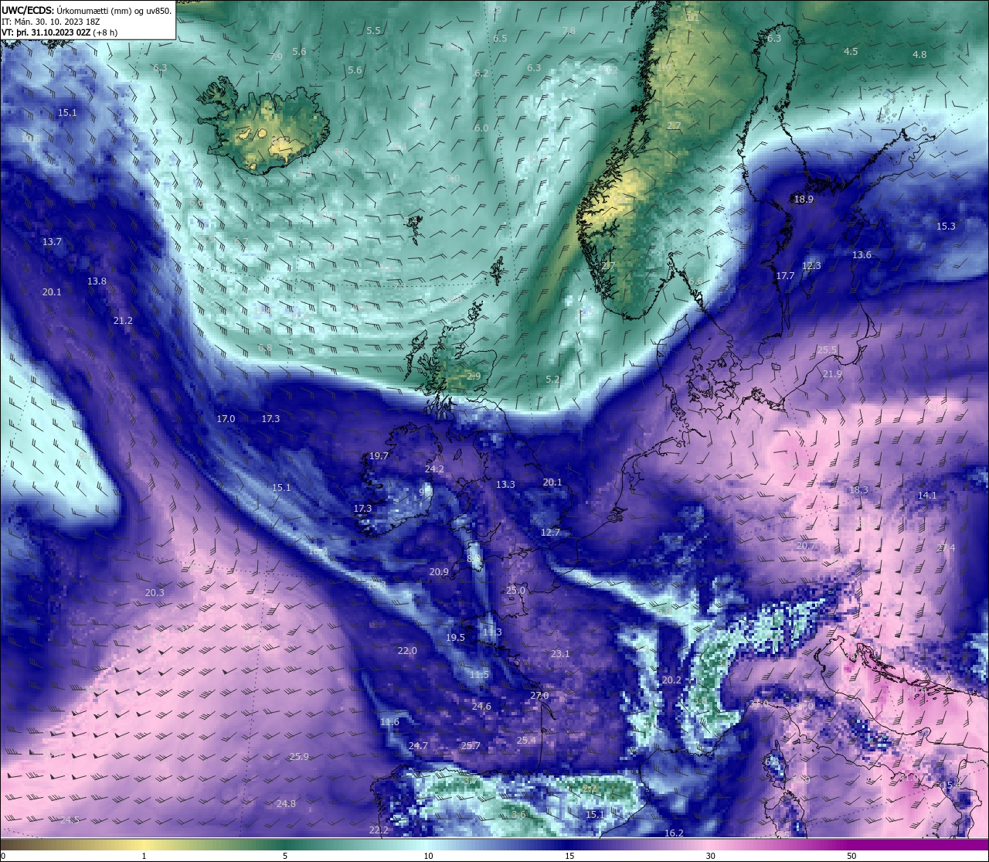Click the 22.2 value label
Image resolution: width=989 pixels, height=862 pixels.
(379, 830)
